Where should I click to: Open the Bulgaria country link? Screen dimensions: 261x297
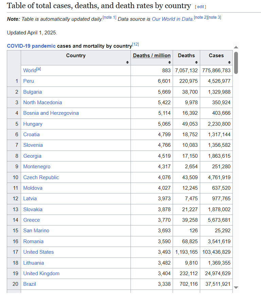point(33,92)
